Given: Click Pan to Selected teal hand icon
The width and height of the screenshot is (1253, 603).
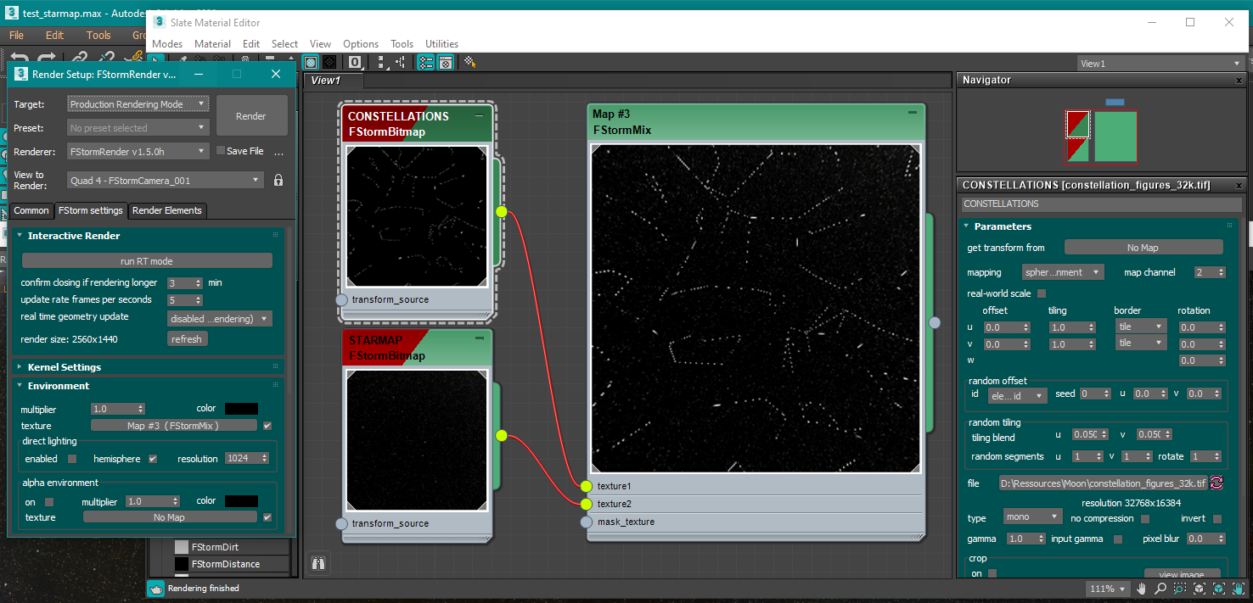Looking at the screenshot, I should (1238, 589).
